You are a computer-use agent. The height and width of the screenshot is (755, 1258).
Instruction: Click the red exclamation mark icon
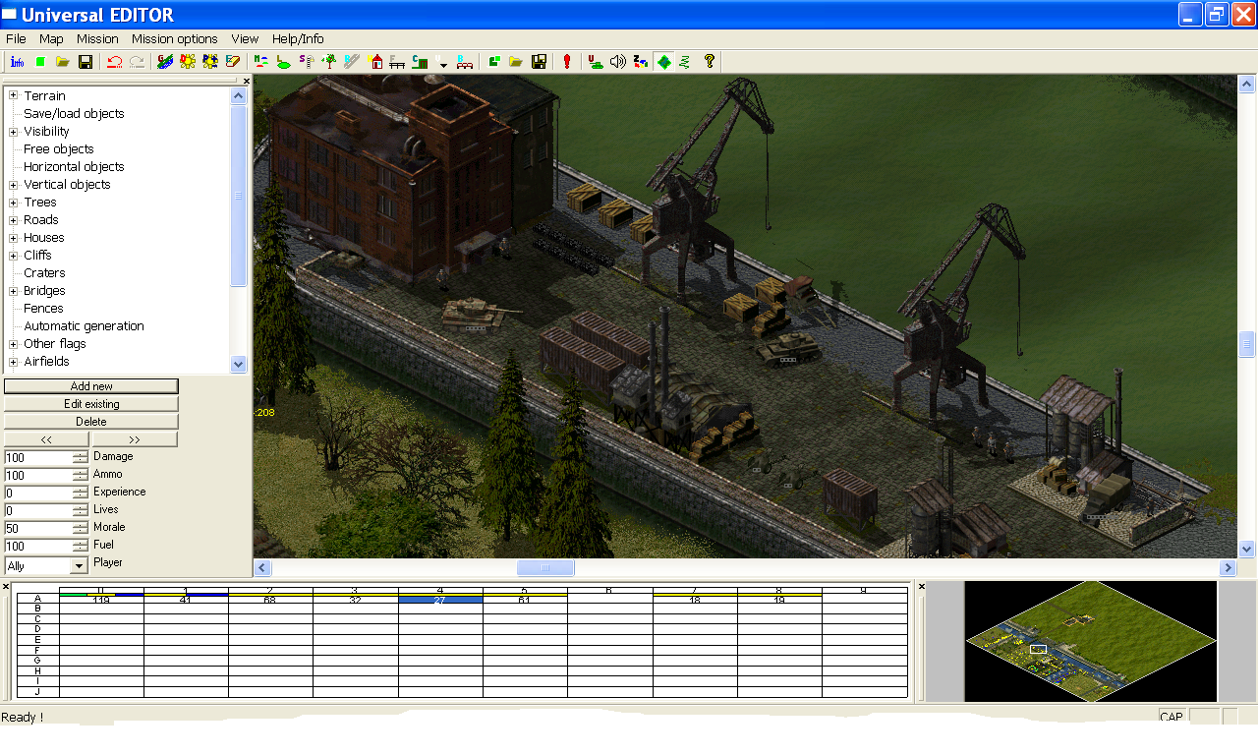567,62
